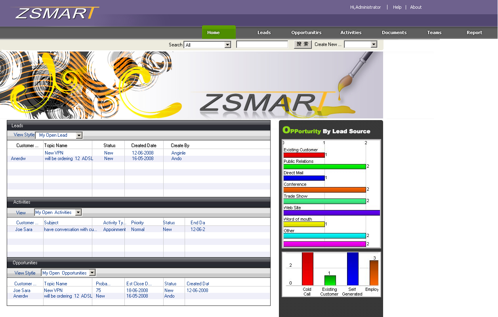This screenshot has width=498, height=317.
Task: Open the New VPN lead topic
Action: point(54,153)
